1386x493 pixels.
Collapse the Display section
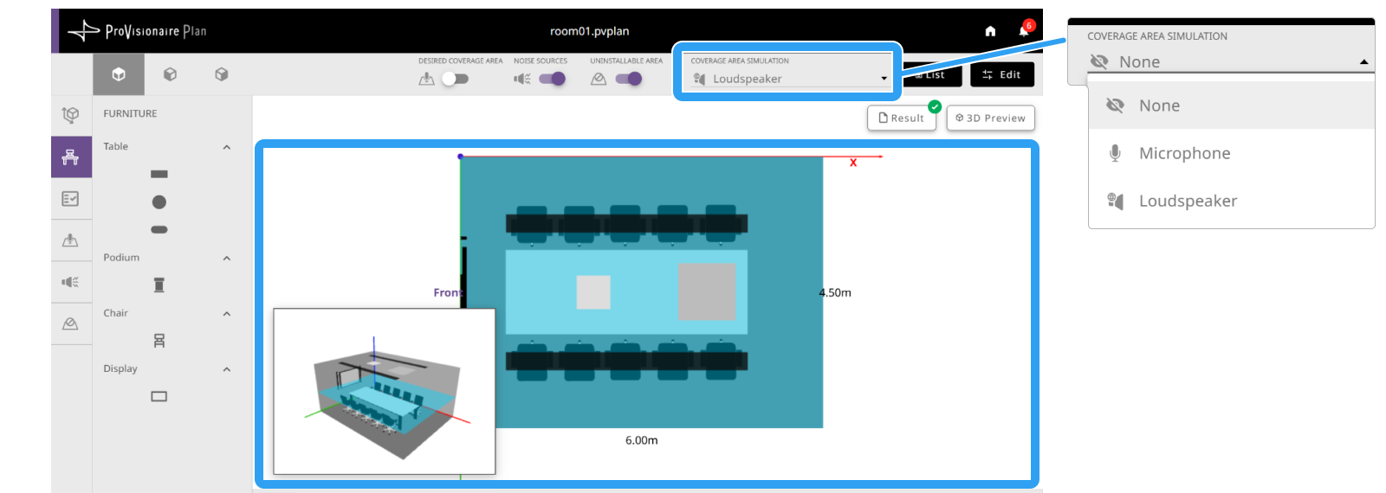pyautogui.click(x=227, y=369)
